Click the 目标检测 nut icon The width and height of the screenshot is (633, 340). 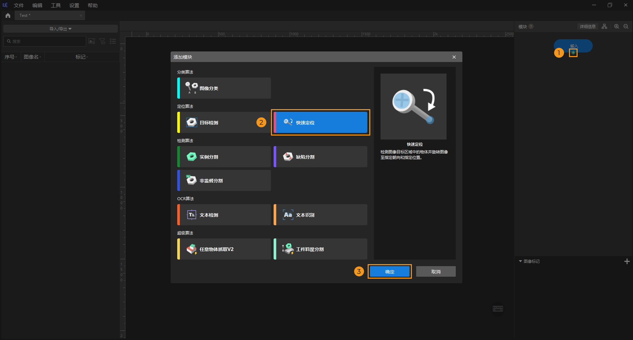pyautogui.click(x=191, y=122)
